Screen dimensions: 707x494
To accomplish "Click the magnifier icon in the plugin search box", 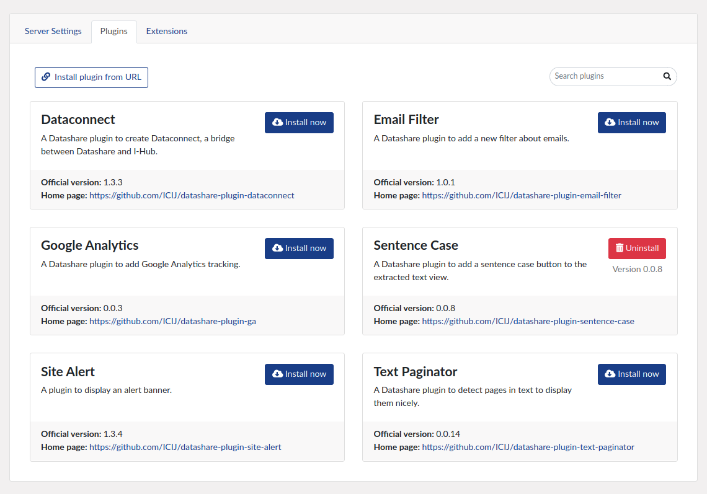I will 667,76.
